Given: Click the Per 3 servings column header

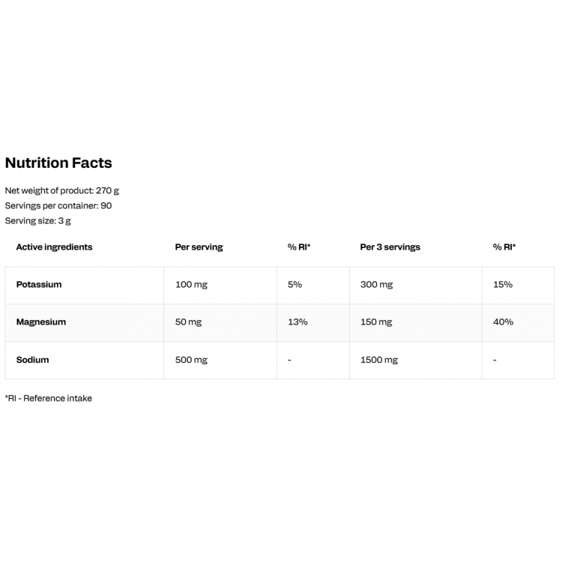Looking at the screenshot, I should (x=390, y=247).
